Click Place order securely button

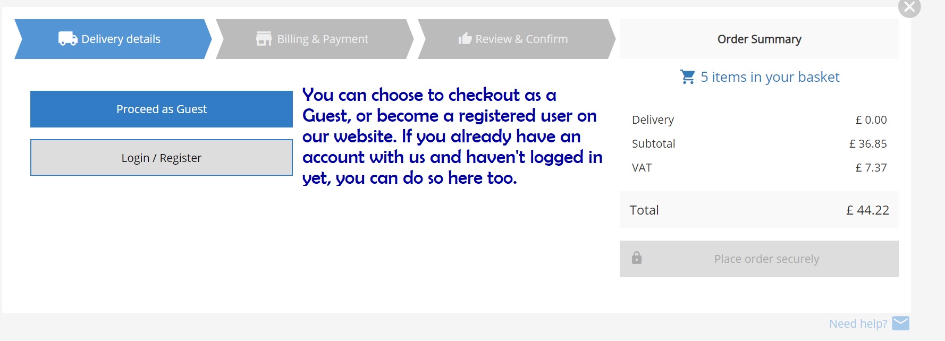[766, 259]
